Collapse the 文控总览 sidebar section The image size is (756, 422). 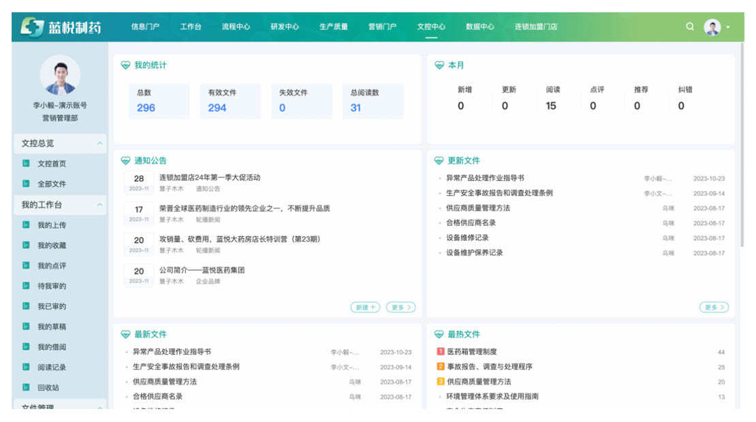click(100, 144)
